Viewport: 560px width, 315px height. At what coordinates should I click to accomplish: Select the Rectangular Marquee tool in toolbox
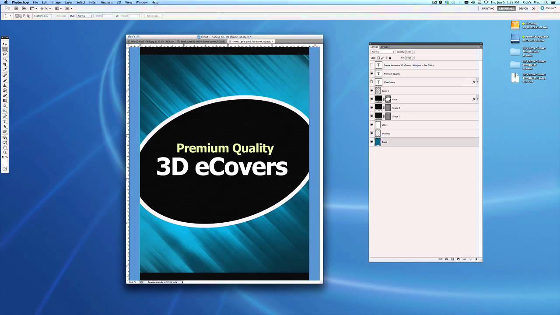[x=5, y=49]
